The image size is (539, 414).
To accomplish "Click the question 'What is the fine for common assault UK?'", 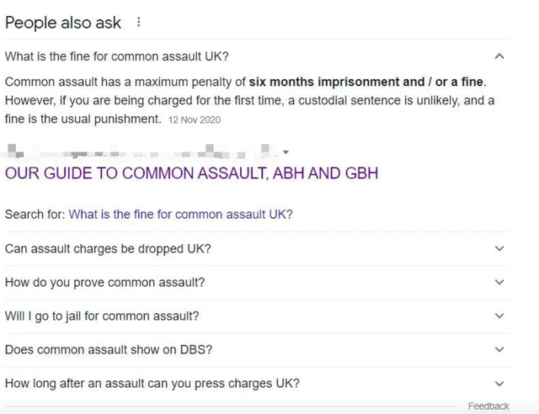I will (116, 57).
